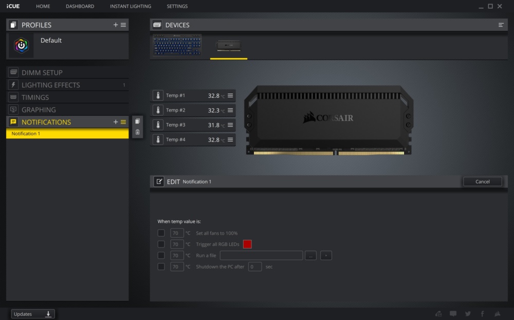Click the Updates download button
The image size is (514, 320).
pyautogui.click(x=33, y=314)
